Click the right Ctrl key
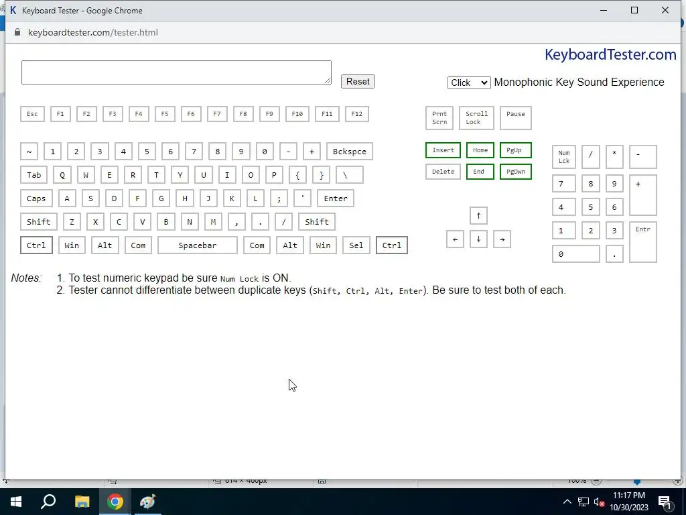 pyautogui.click(x=391, y=245)
